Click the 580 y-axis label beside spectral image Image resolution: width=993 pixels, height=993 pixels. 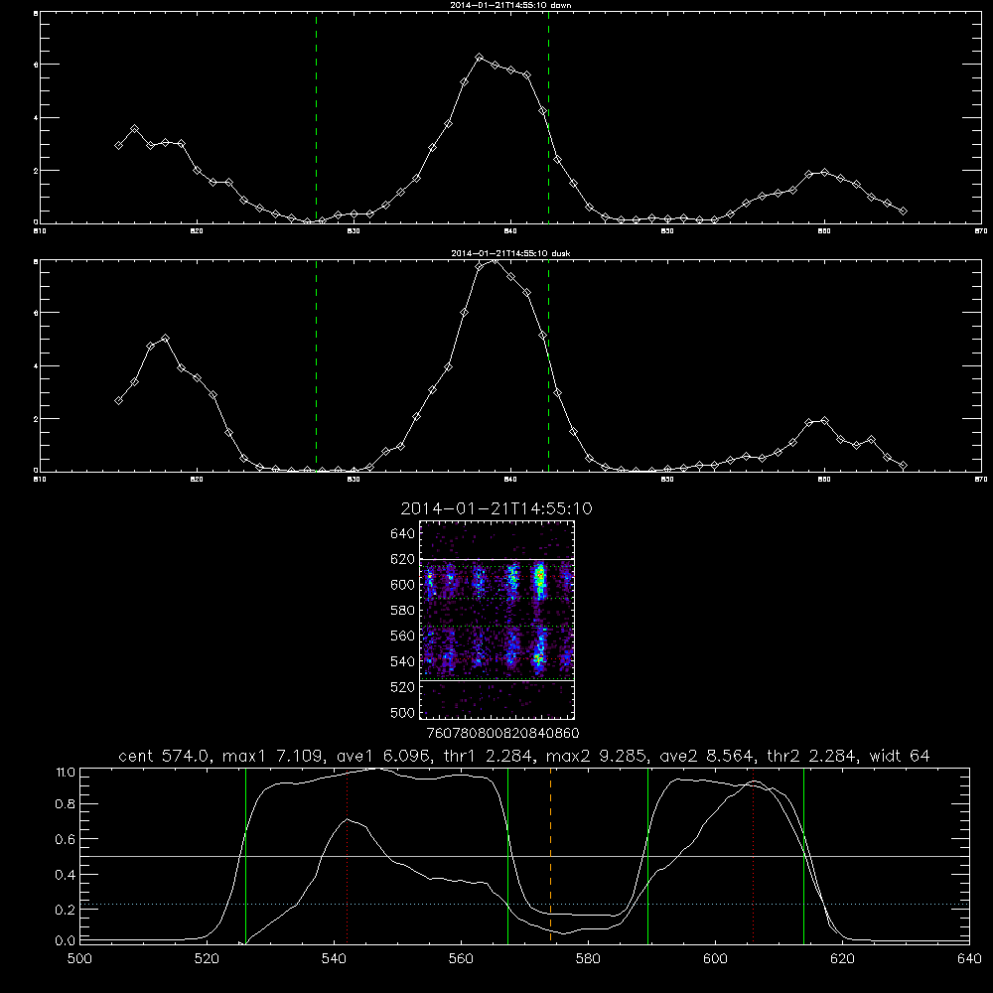tap(403, 611)
